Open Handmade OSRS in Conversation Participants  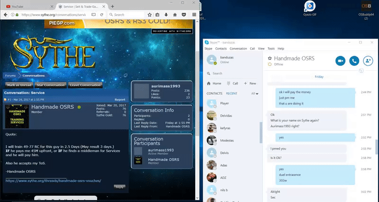point(163,160)
